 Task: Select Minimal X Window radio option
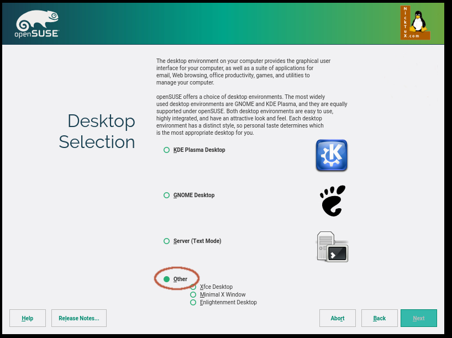(193, 295)
